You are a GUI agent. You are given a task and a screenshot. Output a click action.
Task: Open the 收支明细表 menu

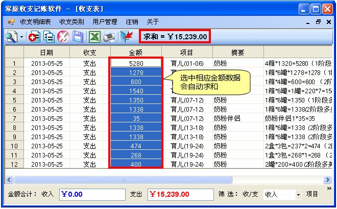(35, 22)
